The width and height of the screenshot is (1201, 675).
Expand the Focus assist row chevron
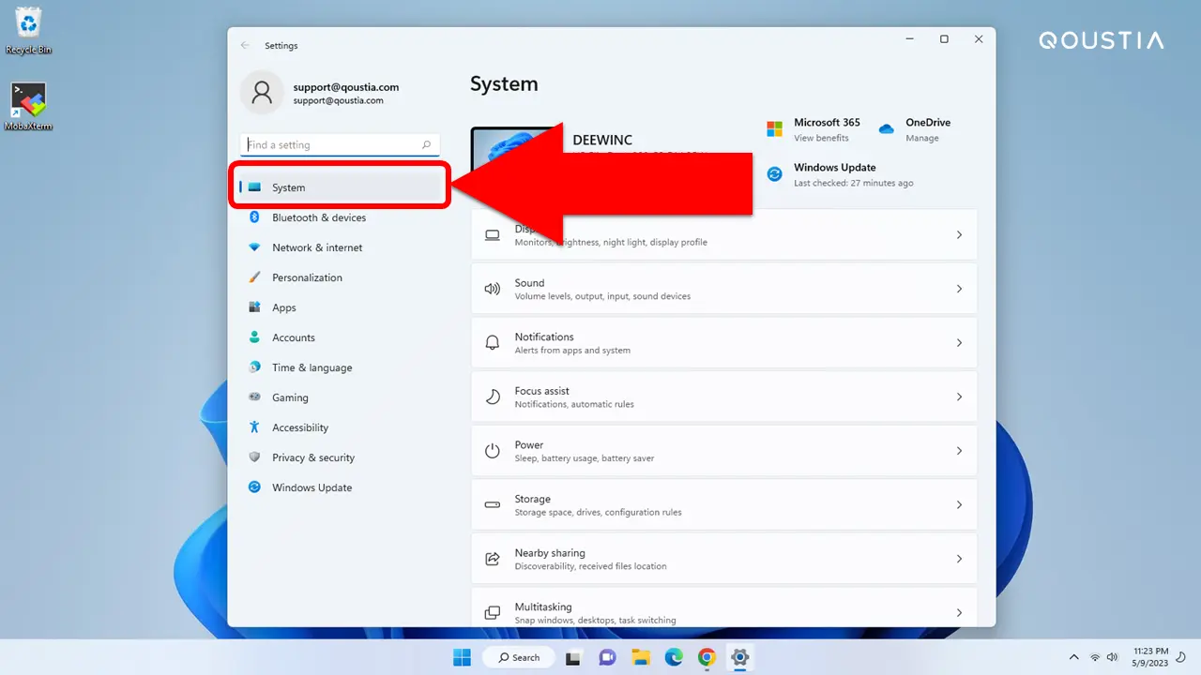tap(959, 397)
